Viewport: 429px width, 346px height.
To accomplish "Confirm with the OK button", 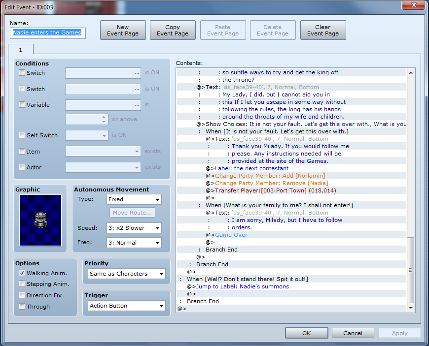I will pyautogui.click(x=306, y=333).
